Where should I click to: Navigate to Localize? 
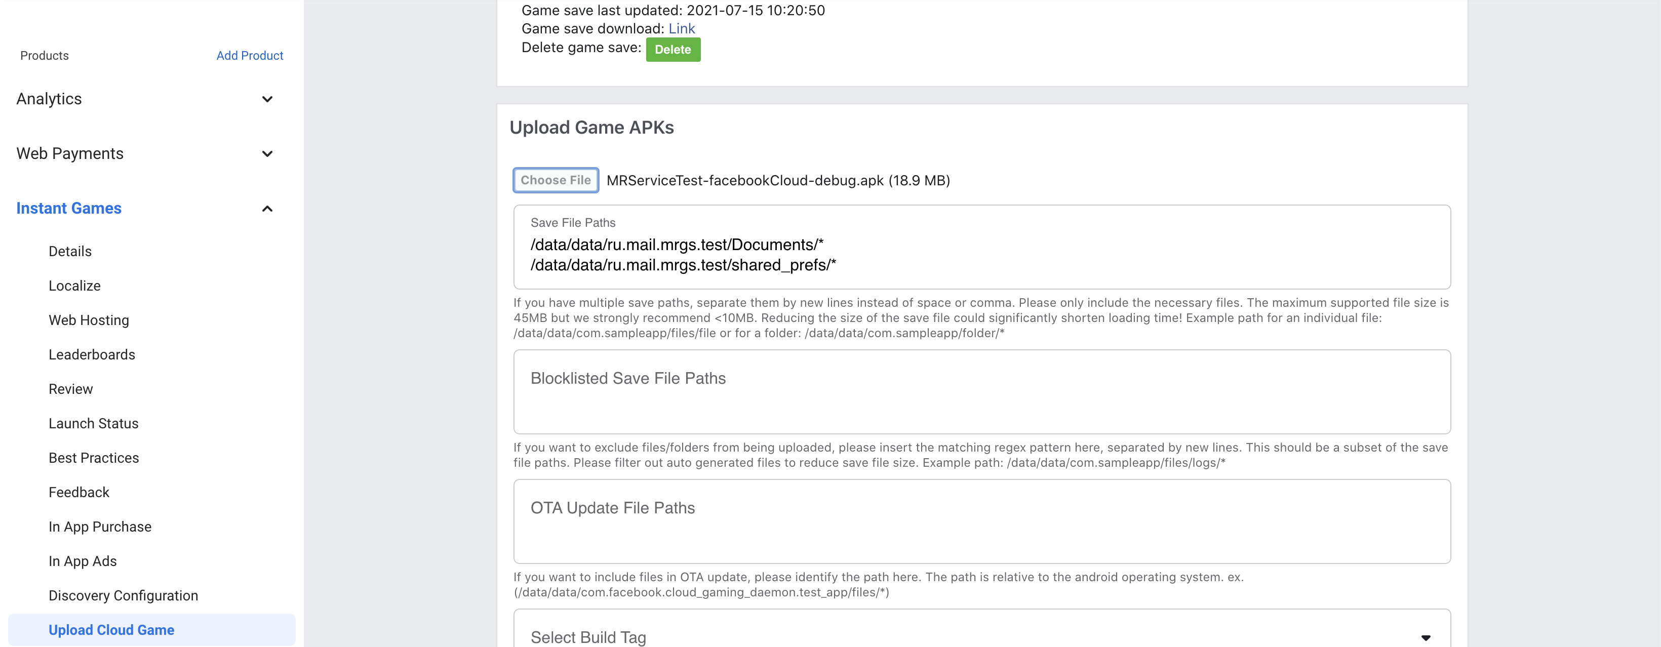74,286
